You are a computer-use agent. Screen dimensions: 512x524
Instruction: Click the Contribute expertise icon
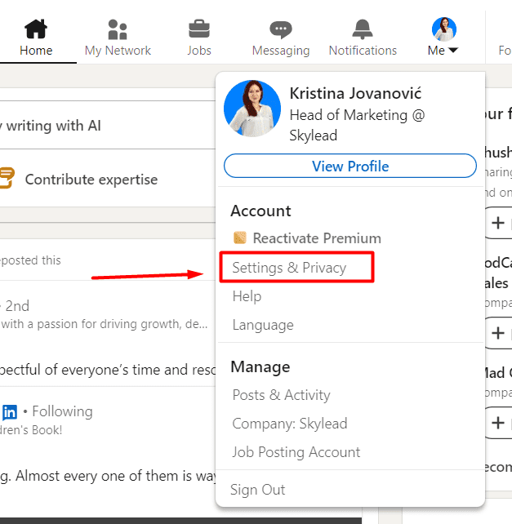(x=7, y=178)
